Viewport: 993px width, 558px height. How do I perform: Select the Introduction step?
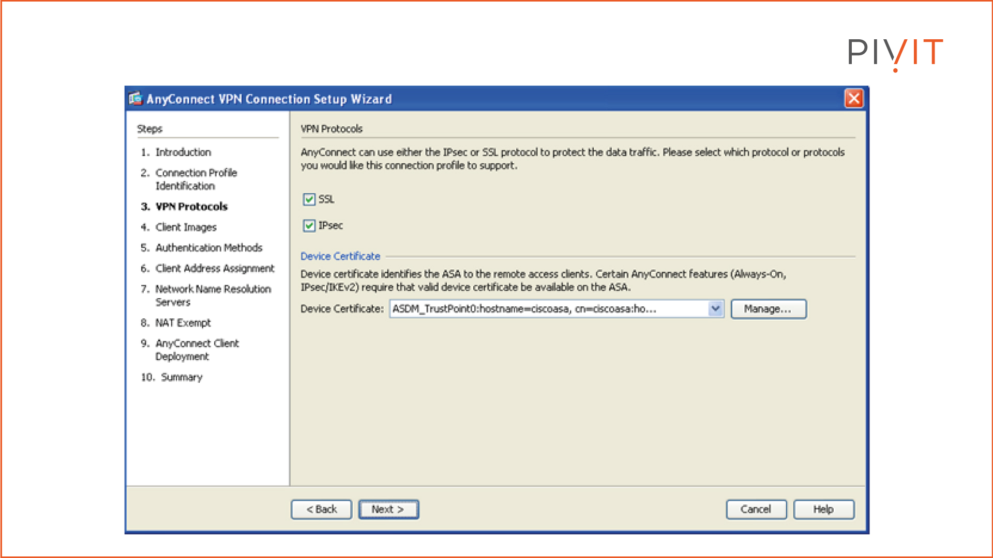pyautogui.click(x=183, y=152)
